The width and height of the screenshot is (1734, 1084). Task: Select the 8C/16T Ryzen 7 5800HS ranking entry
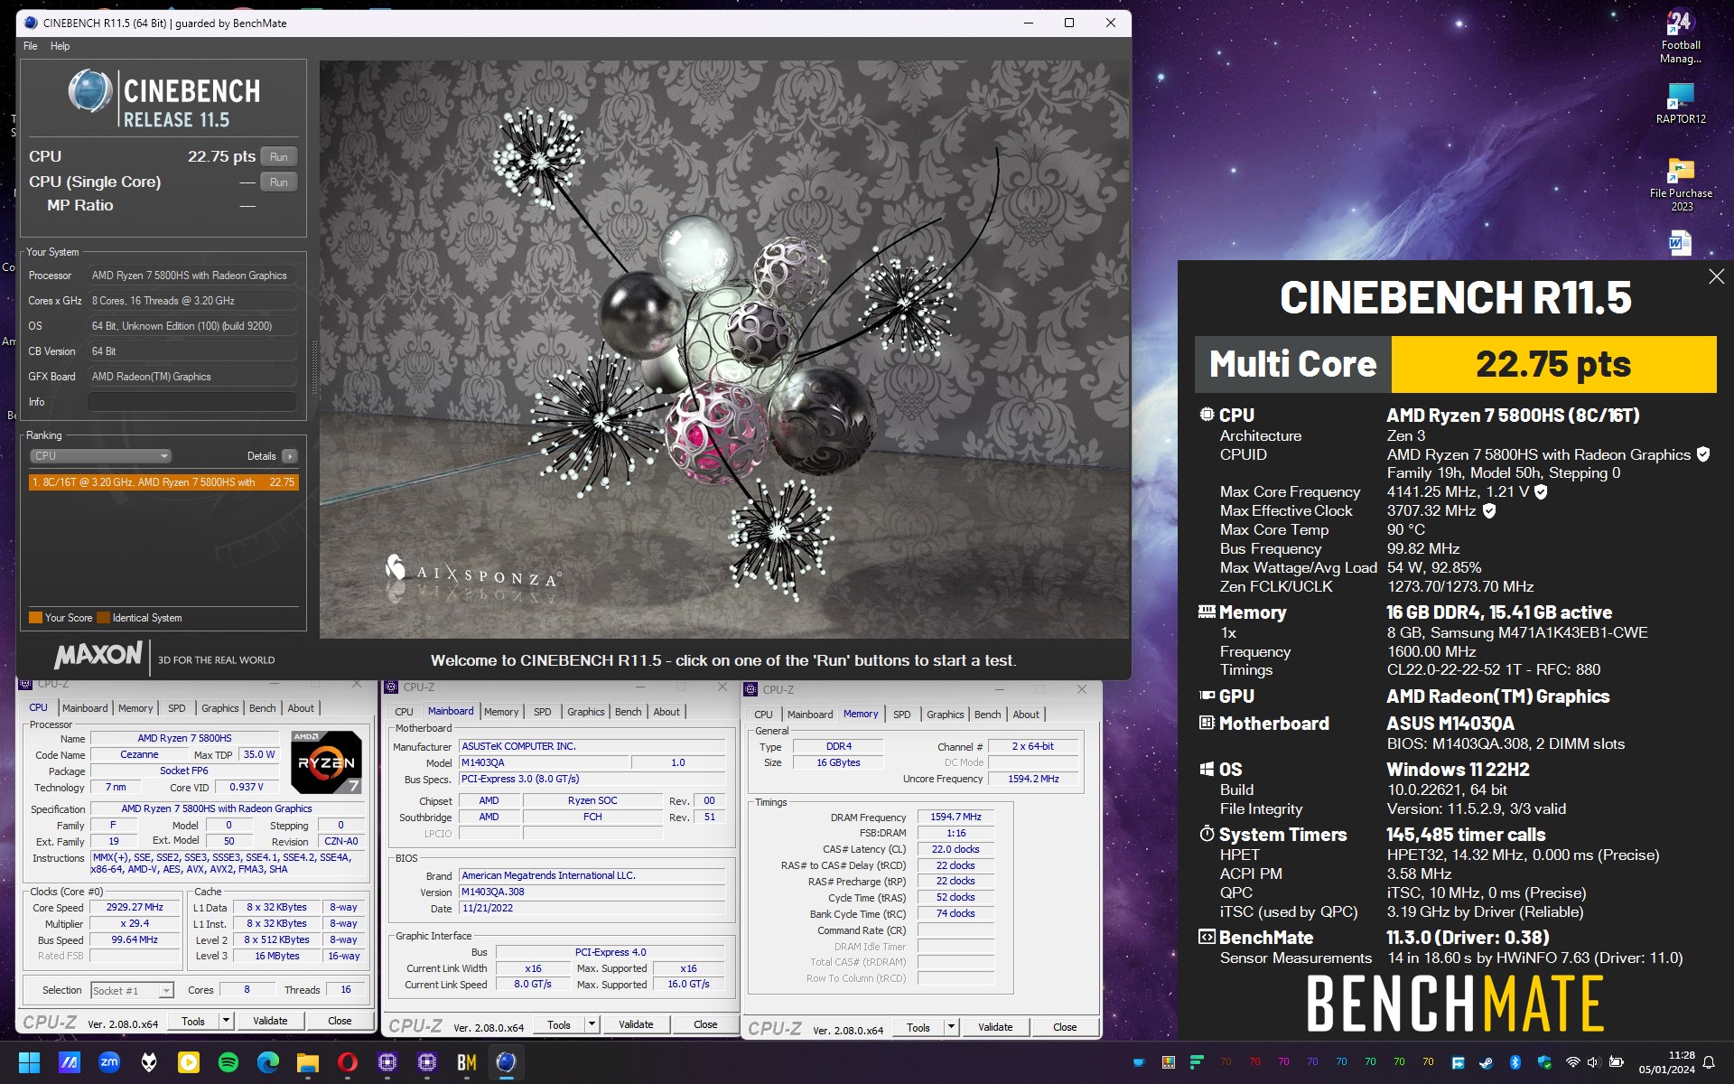pyautogui.click(x=163, y=482)
